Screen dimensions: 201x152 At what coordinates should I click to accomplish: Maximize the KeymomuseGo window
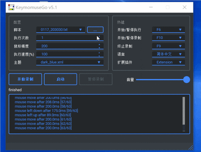click(168, 7)
